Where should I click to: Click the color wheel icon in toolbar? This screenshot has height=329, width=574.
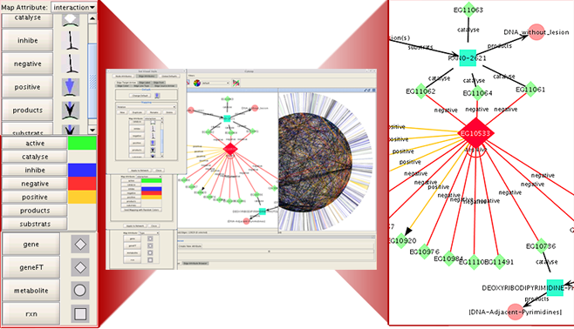197,83
